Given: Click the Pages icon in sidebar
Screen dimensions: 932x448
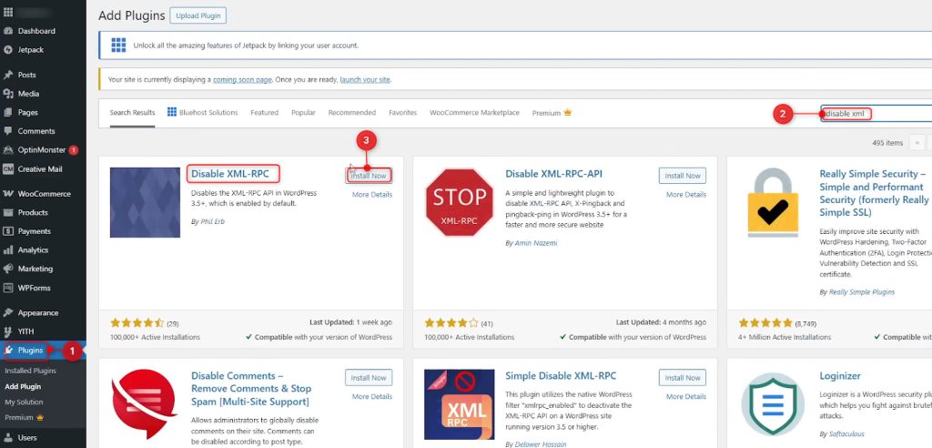Looking at the screenshot, I should 7,112.
